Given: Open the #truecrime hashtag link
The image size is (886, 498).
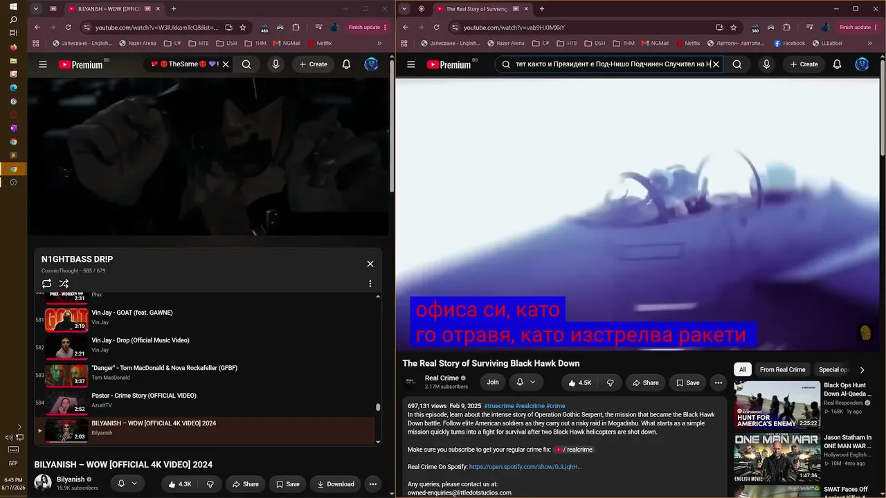Looking at the screenshot, I should (x=498, y=406).
